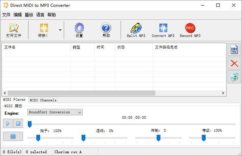Sort by the 文件名 column header
The height and width of the screenshot is (156, 242).
pos(36,47)
